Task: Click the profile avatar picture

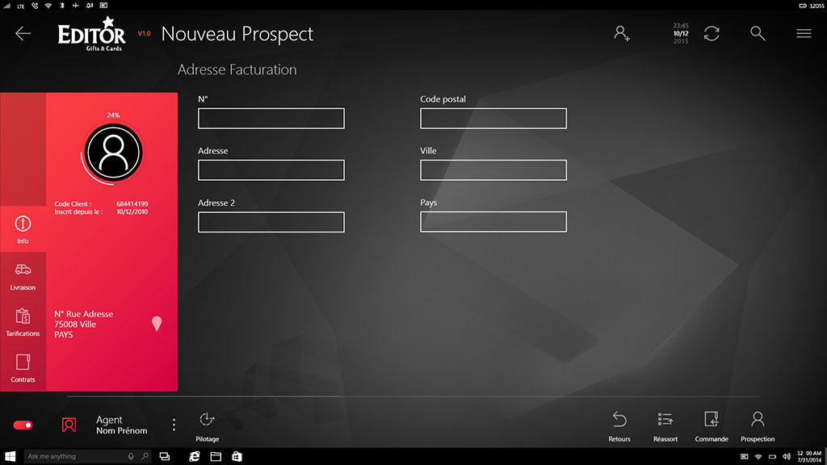Action: pos(113,153)
